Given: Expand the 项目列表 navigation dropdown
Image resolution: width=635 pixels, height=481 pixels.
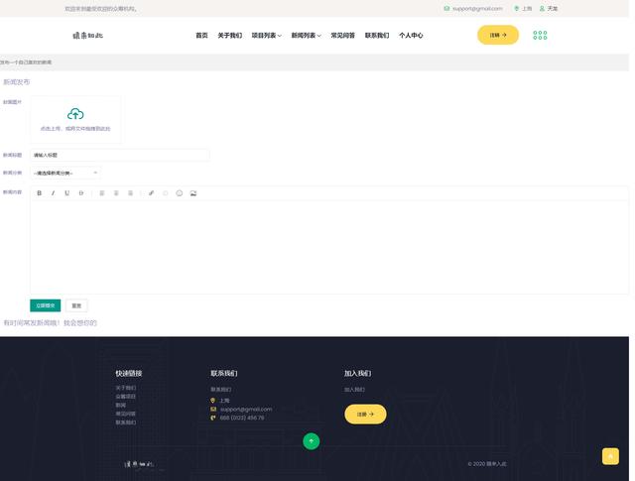Looking at the screenshot, I should [267, 36].
